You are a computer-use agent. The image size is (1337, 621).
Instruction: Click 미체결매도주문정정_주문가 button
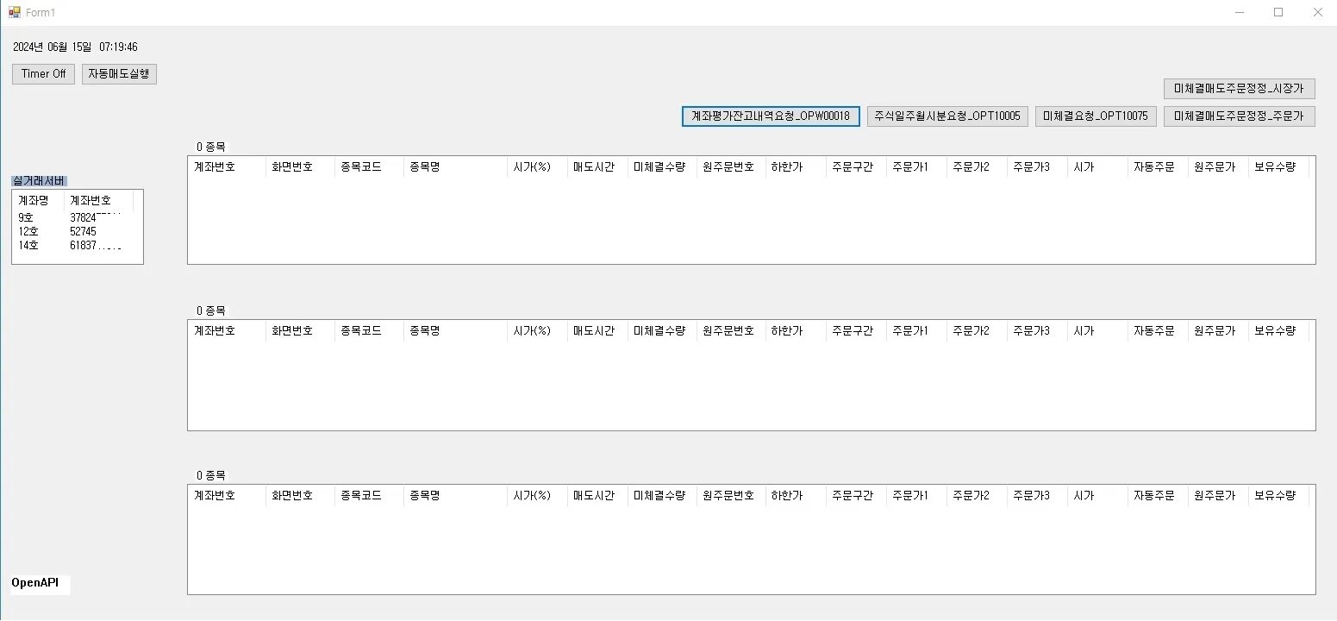coord(1239,116)
